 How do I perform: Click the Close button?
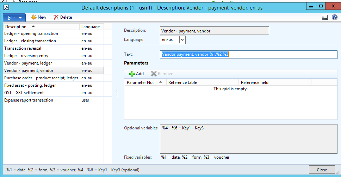point(322,170)
